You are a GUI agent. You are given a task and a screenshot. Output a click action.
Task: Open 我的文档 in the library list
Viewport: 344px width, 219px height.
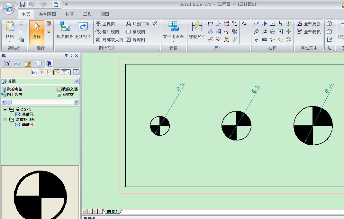(x=67, y=89)
